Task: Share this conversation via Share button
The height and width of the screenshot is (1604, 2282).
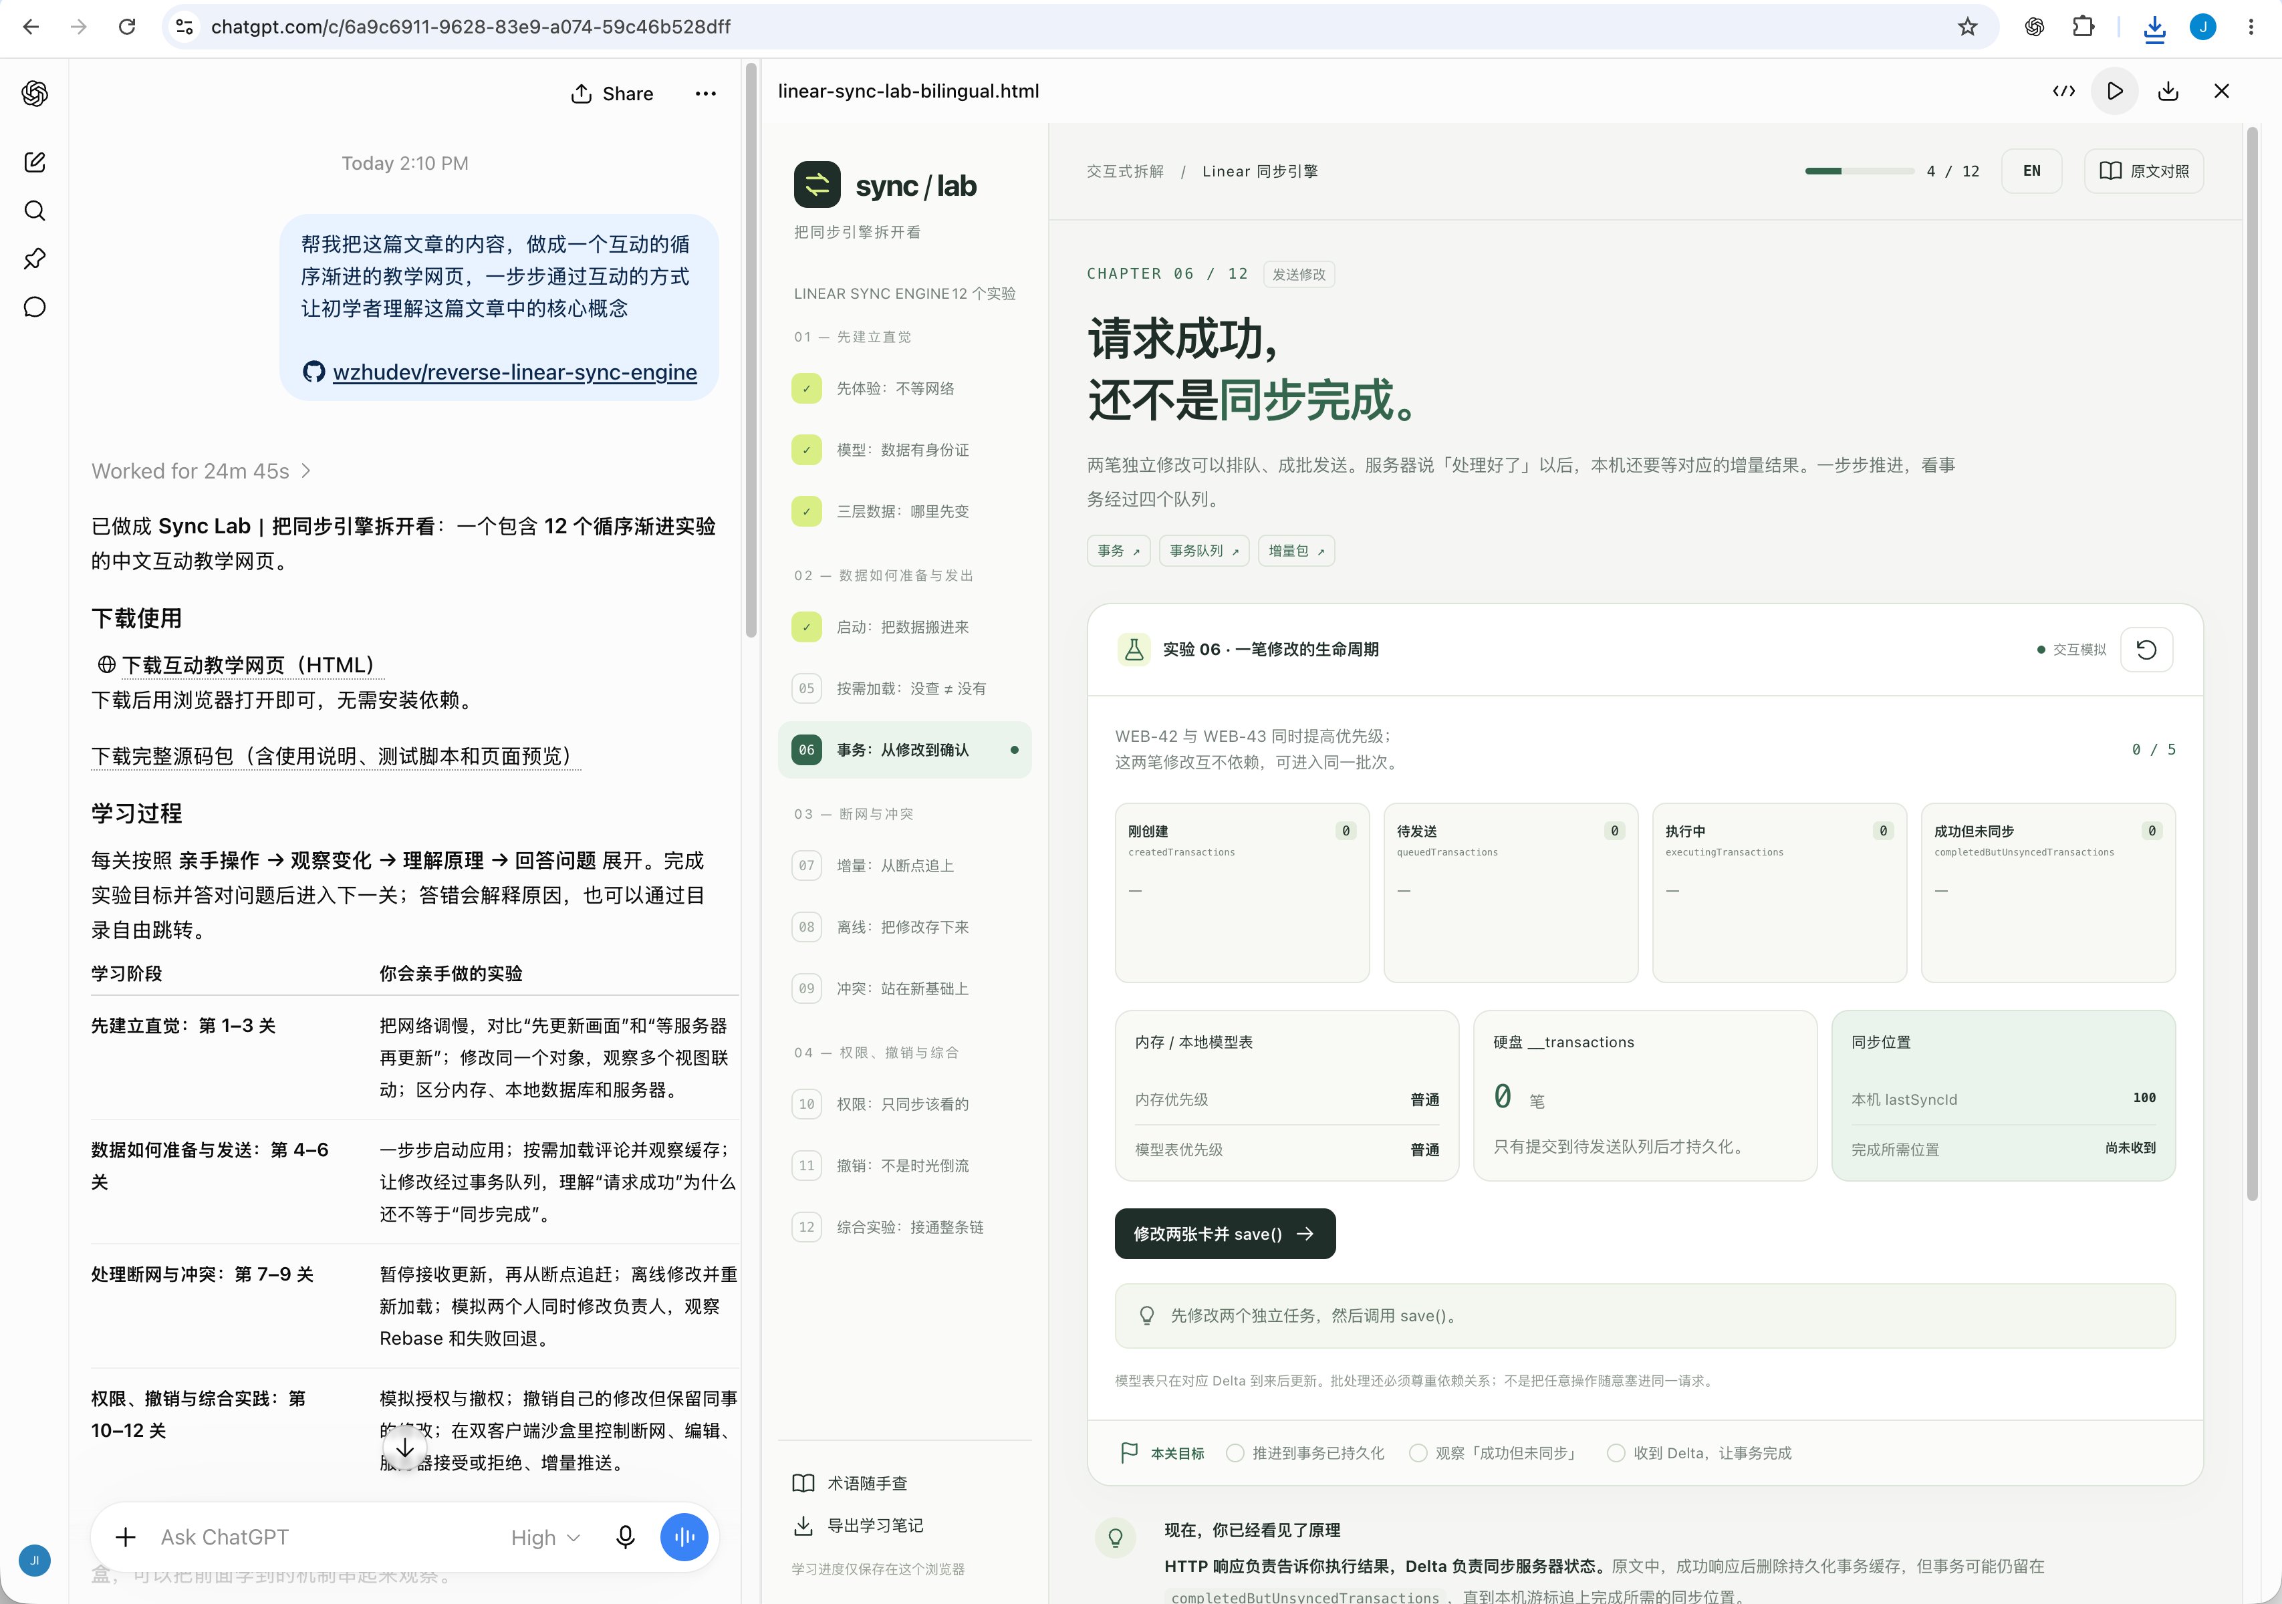Action: (612, 94)
